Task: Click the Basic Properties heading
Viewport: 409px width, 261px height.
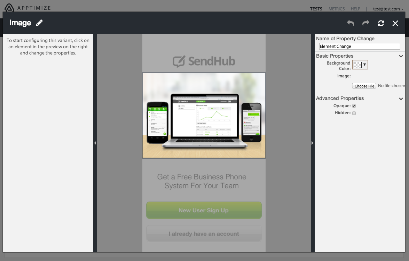Action: point(335,56)
